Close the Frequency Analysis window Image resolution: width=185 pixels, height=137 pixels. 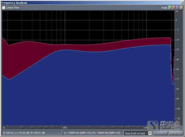pyautogui.click(x=182, y=3)
